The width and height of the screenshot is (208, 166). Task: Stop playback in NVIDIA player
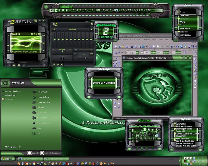pyautogui.click(x=14, y=65)
